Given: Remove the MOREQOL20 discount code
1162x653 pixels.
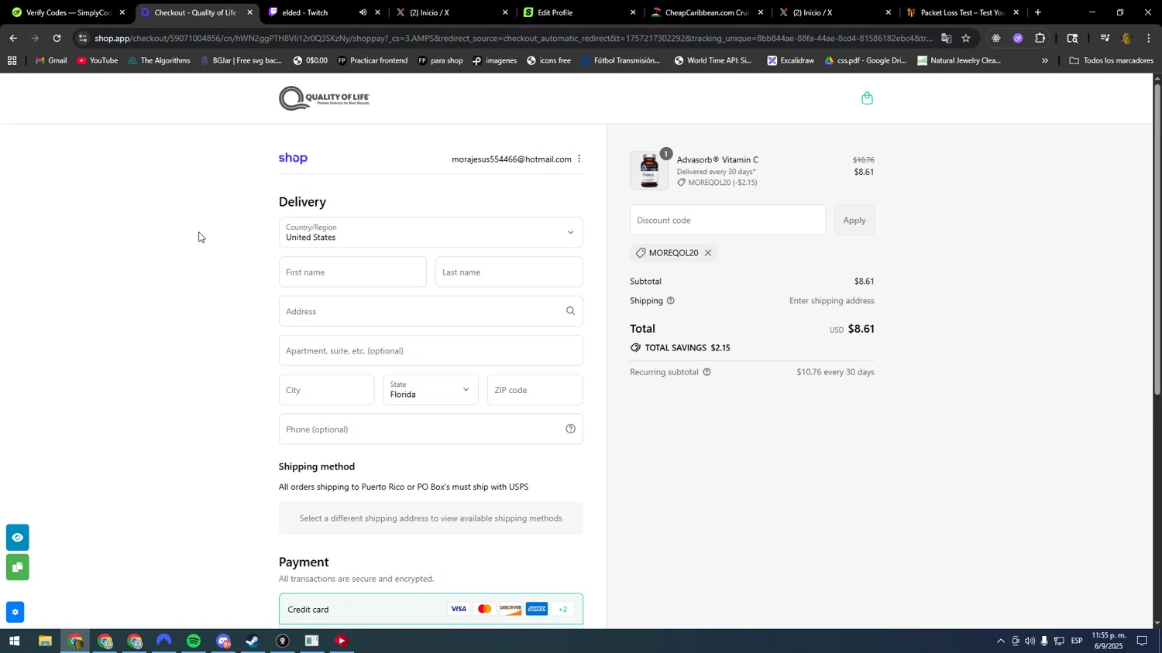Looking at the screenshot, I should (x=708, y=253).
